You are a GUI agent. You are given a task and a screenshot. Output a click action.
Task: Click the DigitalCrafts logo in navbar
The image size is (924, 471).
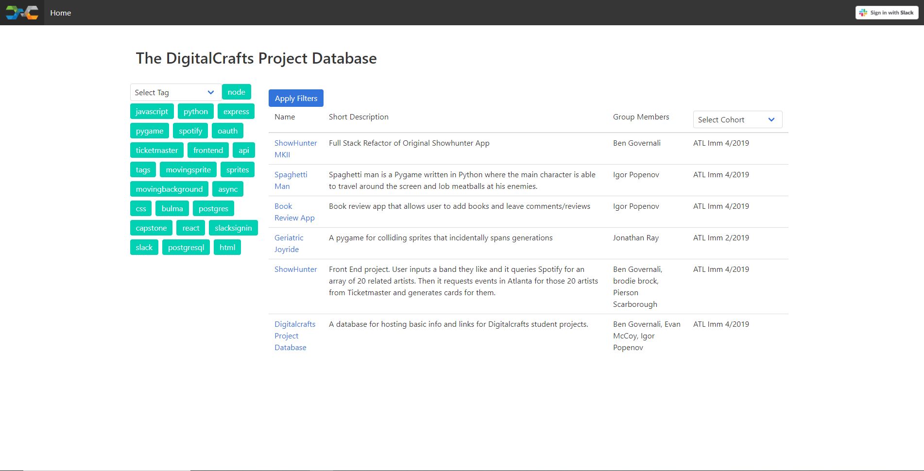coord(22,13)
